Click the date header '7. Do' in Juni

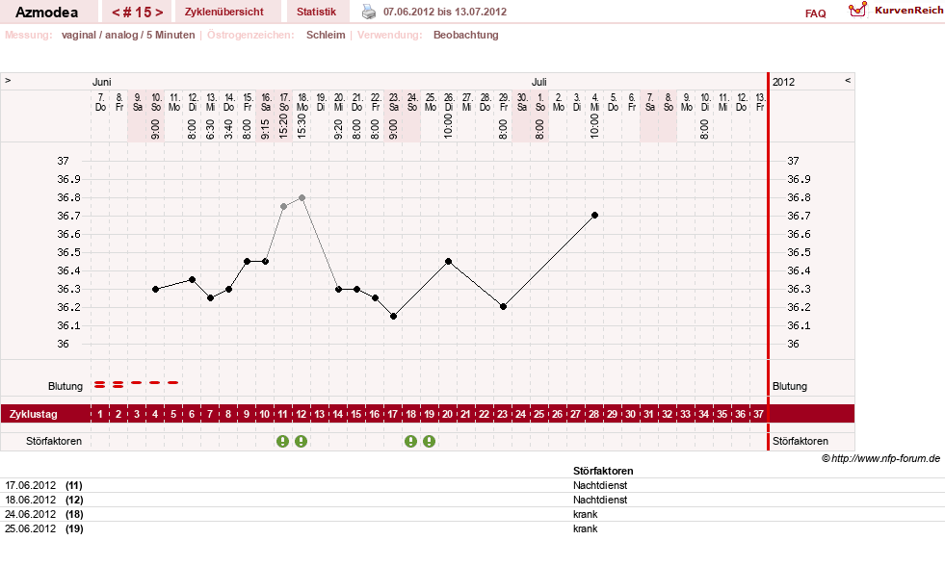click(x=100, y=102)
